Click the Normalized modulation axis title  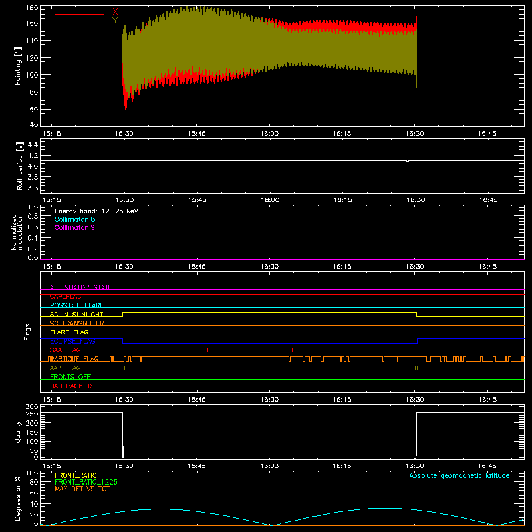tap(17, 232)
